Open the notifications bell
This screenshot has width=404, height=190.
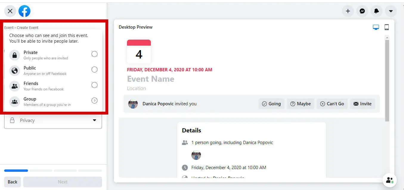(x=376, y=11)
